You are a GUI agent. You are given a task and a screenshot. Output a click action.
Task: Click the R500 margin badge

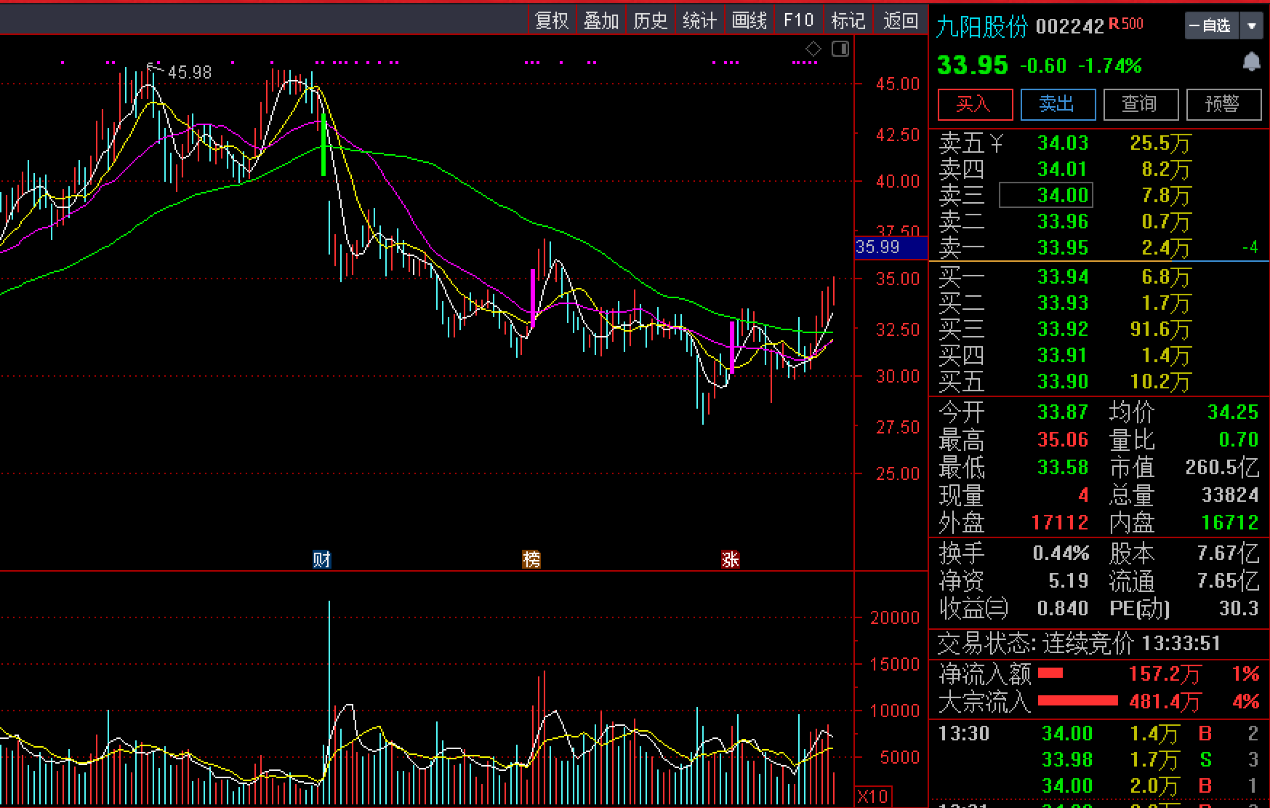pyautogui.click(x=1126, y=24)
